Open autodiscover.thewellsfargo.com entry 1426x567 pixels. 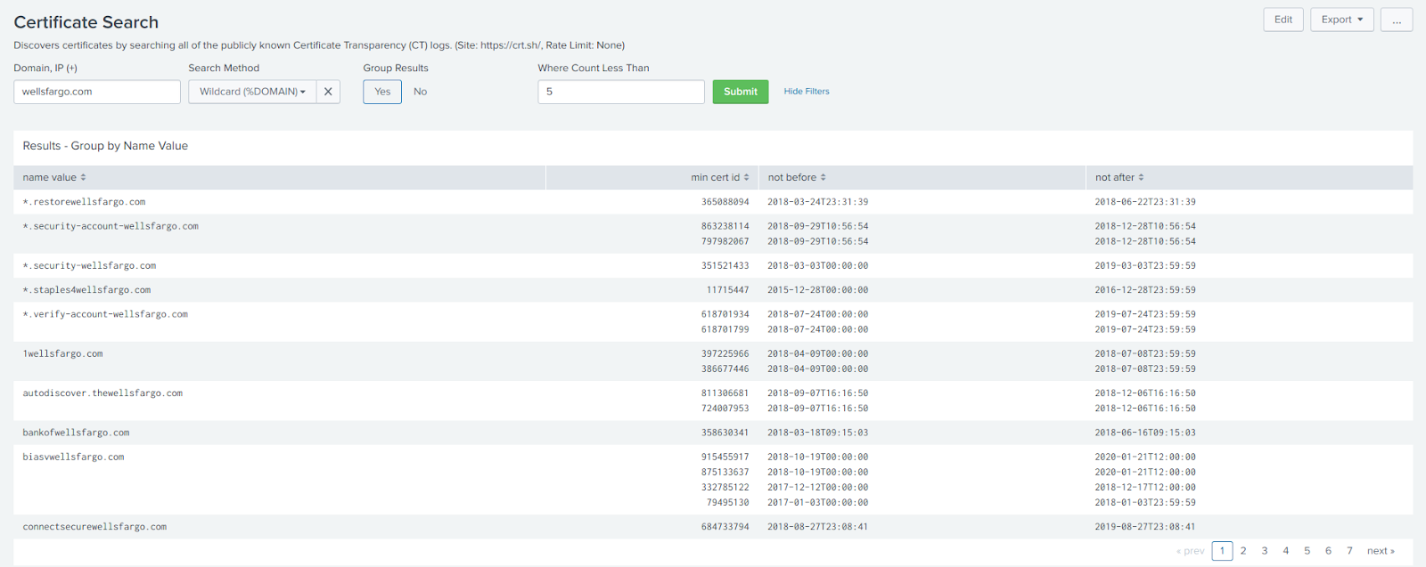pyautogui.click(x=102, y=393)
